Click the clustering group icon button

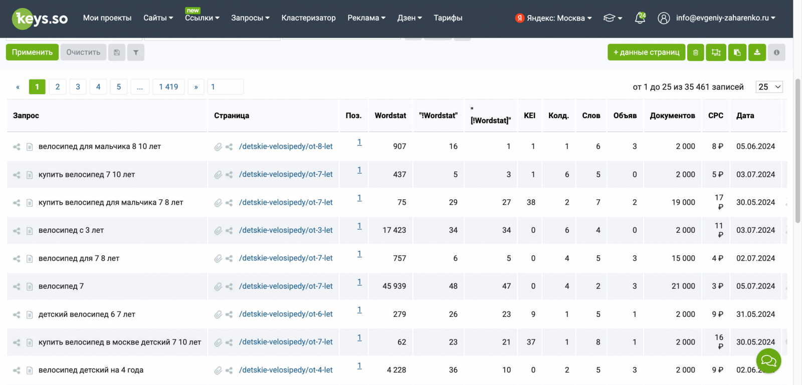716,53
